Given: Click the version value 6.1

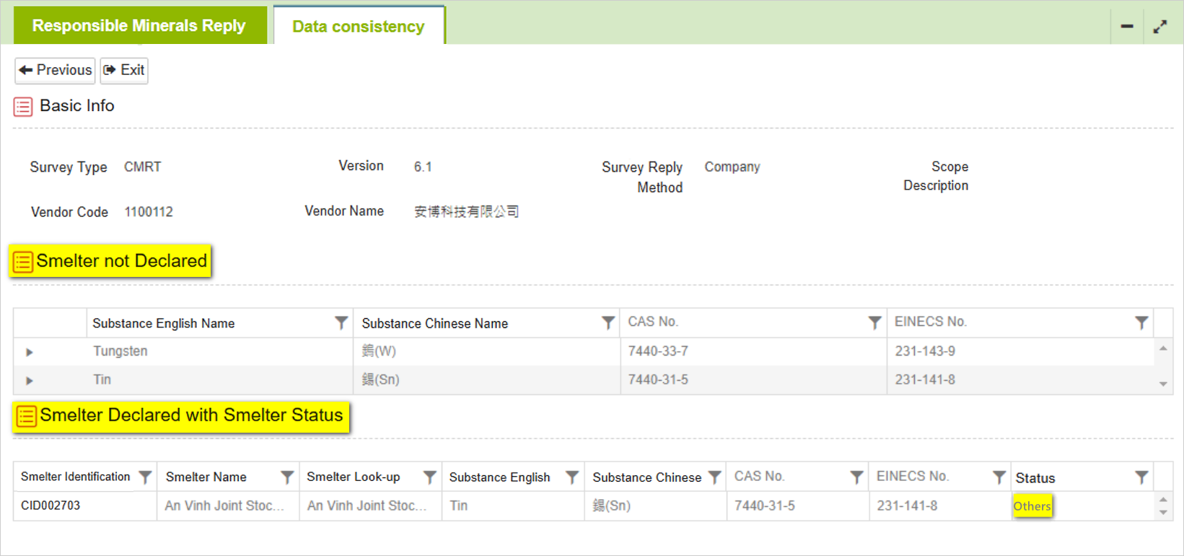Looking at the screenshot, I should click(423, 167).
